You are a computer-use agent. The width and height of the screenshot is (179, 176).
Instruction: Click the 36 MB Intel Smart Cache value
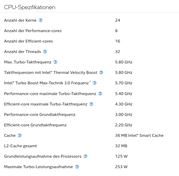139,136
